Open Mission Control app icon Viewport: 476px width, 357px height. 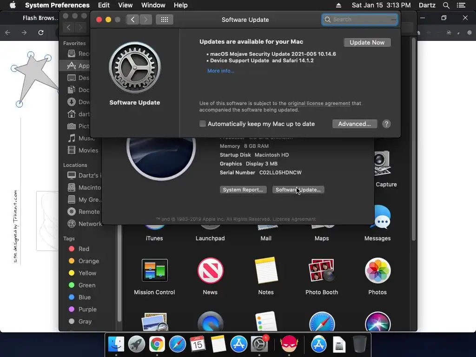pyautogui.click(x=154, y=270)
